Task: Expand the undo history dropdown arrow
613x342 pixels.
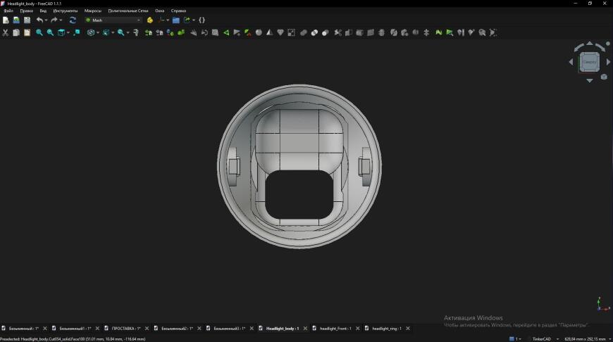Action: coord(46,20)
